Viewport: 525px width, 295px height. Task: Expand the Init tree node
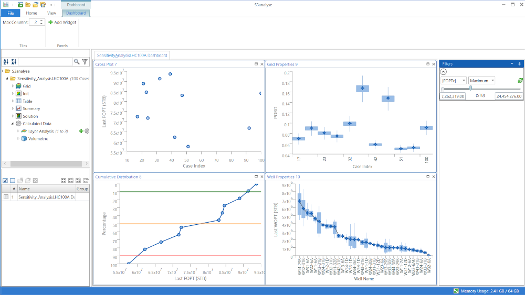coord(13,94)
